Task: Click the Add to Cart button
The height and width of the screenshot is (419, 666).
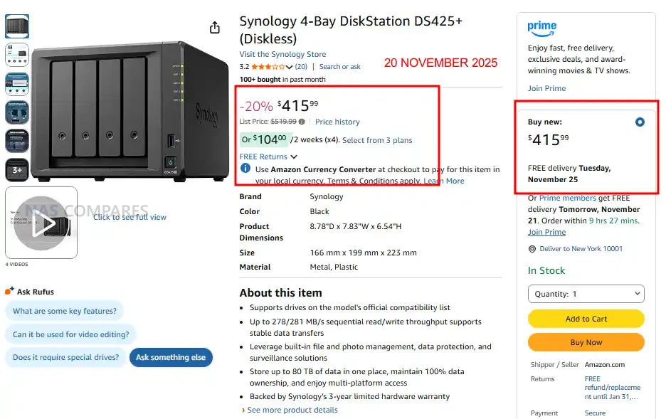Action: pos(586,319)
